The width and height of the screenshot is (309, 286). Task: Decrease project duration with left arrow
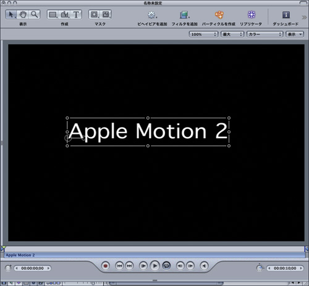pyautogui.click(x=269, y=268)
